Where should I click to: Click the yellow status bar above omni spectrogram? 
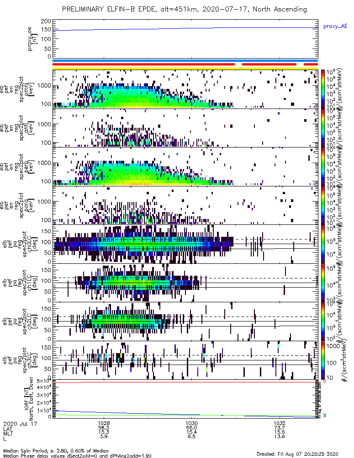coord(185,68)
